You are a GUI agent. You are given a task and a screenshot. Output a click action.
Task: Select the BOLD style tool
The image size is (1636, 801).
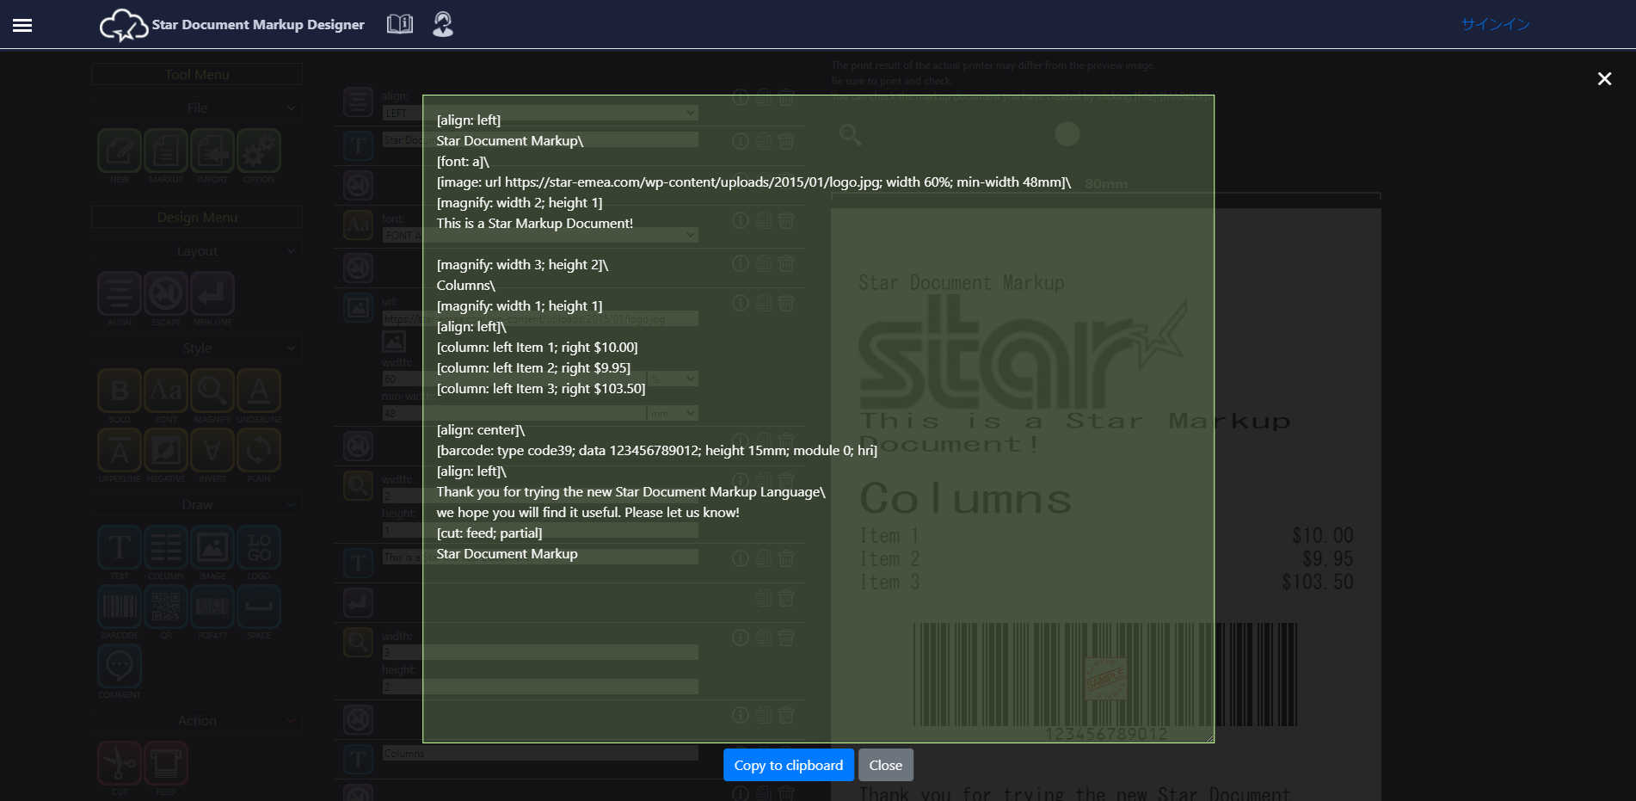[x=120, y=391]
